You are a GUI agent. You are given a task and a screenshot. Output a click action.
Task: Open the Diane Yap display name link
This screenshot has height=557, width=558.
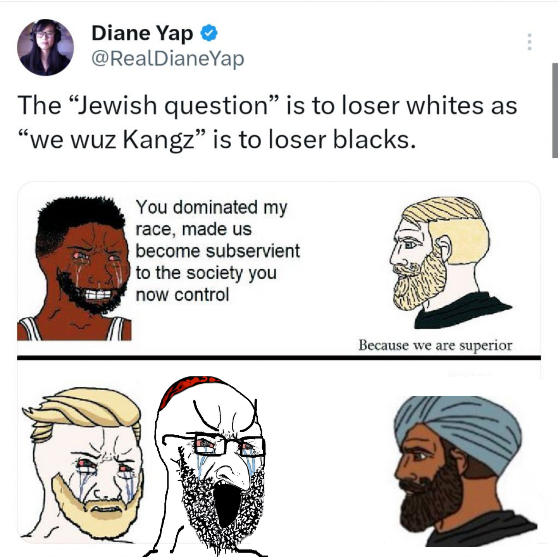click(142, 33)
